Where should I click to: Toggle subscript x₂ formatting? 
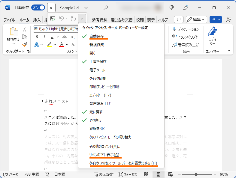(x=73, y=37)
